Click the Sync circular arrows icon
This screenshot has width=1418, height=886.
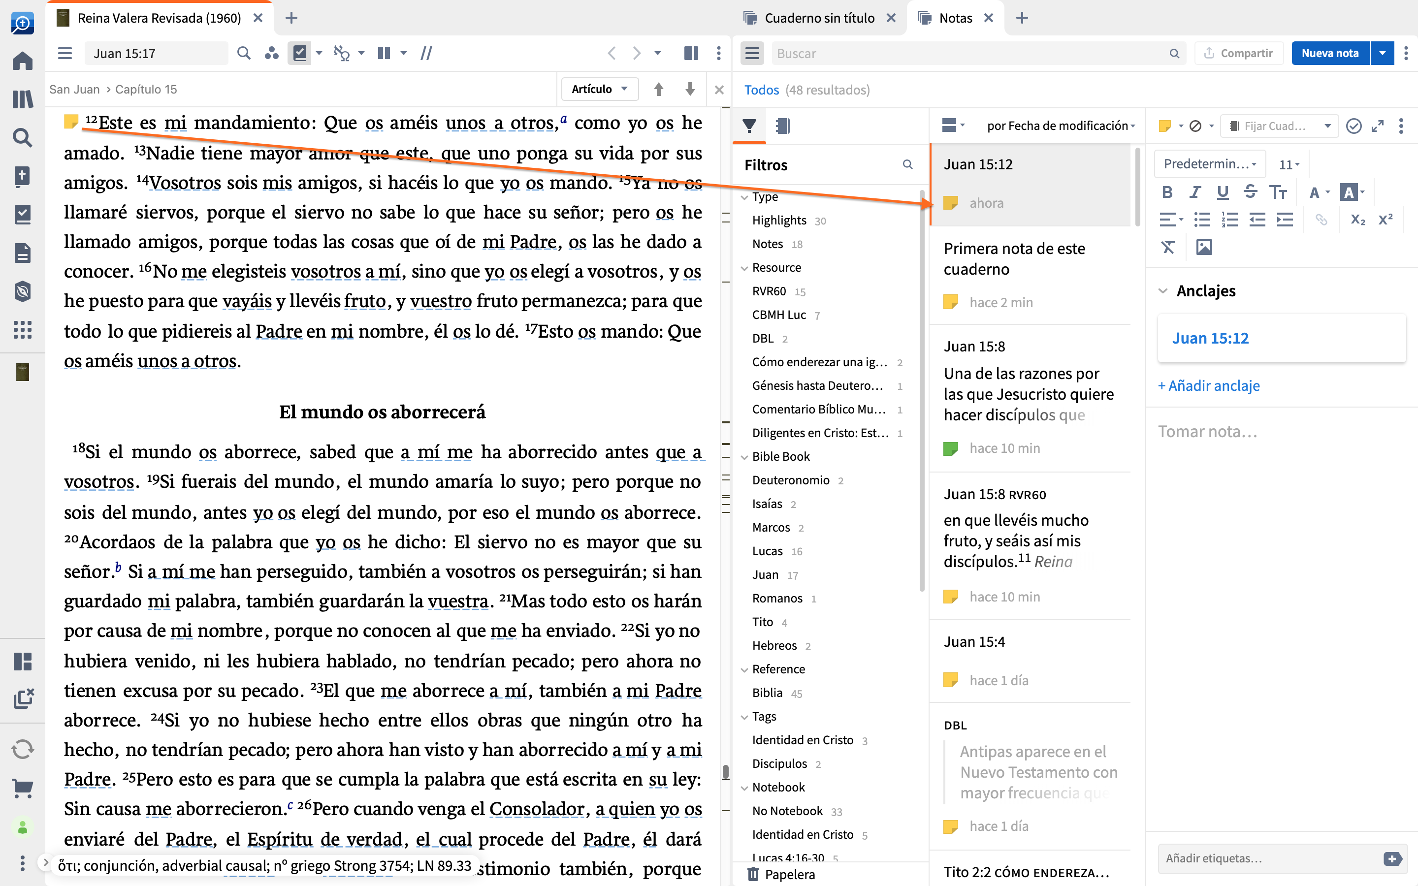pyautogui.click(x=22, y=749)
